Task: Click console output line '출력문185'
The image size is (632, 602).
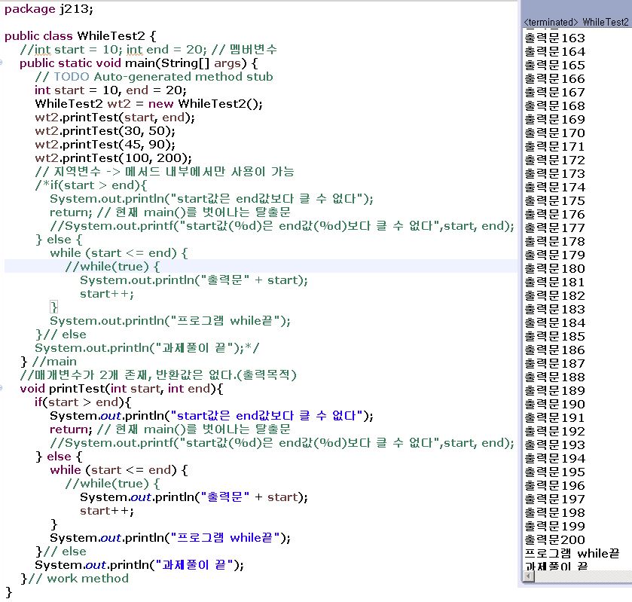Action: click(x=554, y=336)
